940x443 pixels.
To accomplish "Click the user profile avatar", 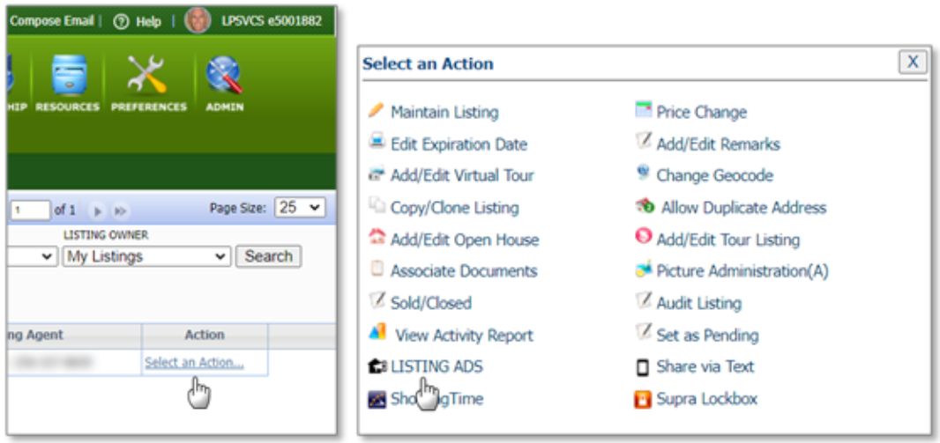I will click(x=198, y=19).
